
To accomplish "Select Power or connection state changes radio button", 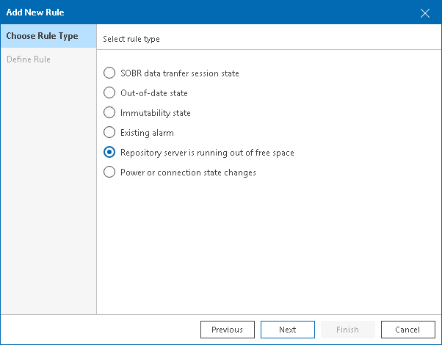I will (109, 172).
